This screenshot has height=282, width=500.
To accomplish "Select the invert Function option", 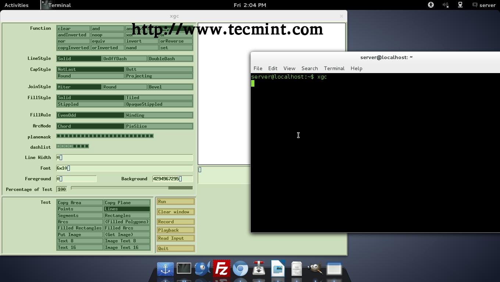I will pyautogui.click(x=142, y=41).
